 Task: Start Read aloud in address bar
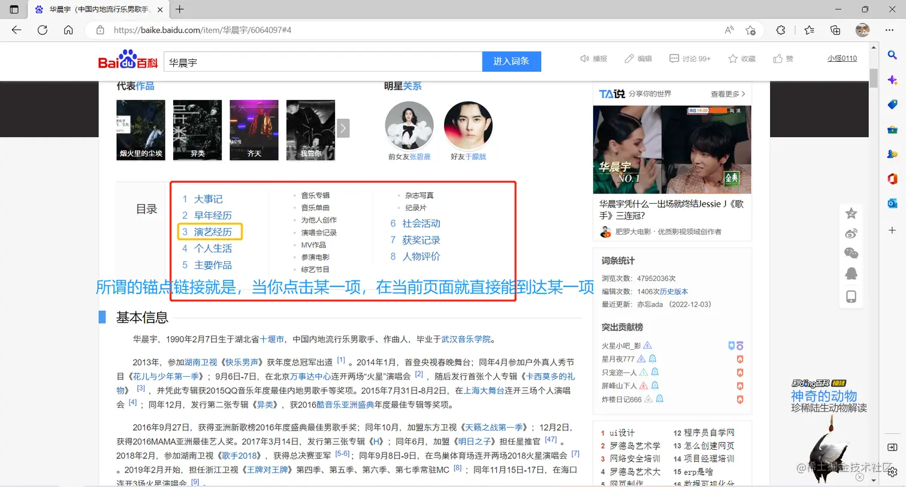pos(729,30)
